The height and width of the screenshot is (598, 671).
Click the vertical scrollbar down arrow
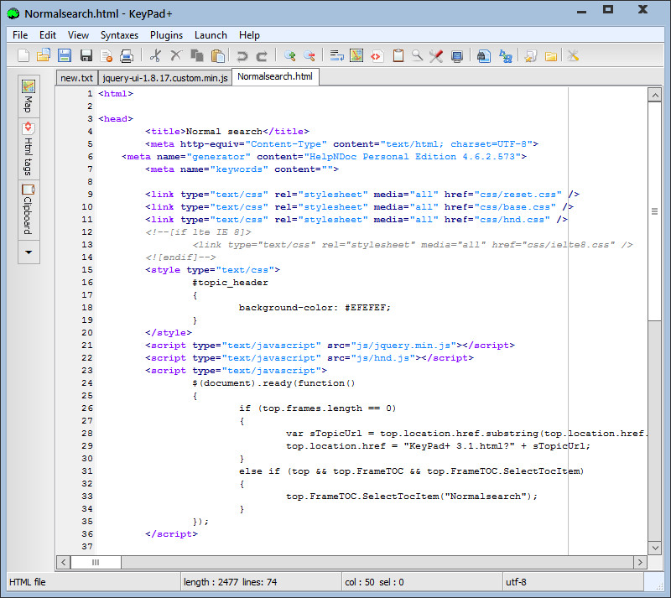point(655,548)
